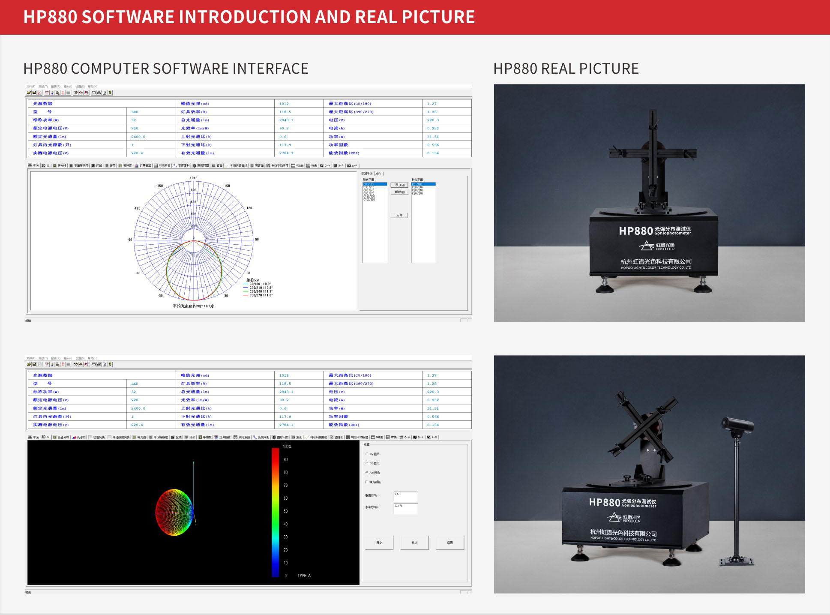Click yellow help icon in polar-plot window toolbar
This screenshot has width=830, height=615.
click(x=110, y=93)
